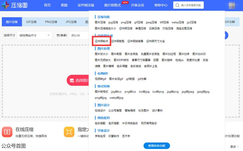Open png压缩 link in menu
The height and width of the screenshot is (151, 243).
click(126, 22)
